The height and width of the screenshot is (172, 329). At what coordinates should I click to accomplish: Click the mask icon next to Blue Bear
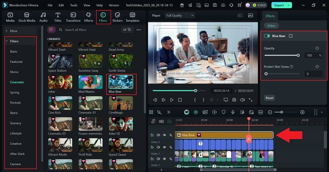[x=291, y=36]
